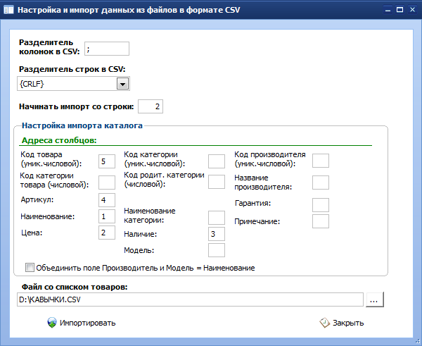Viewport: 422px width, 346px height.
Task: Click the green globe Import icon
Action: [52, 323]
